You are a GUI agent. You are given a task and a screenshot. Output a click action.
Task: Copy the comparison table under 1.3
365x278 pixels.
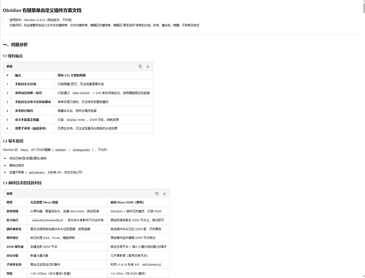pyautogui.click(x=157, y=193)
